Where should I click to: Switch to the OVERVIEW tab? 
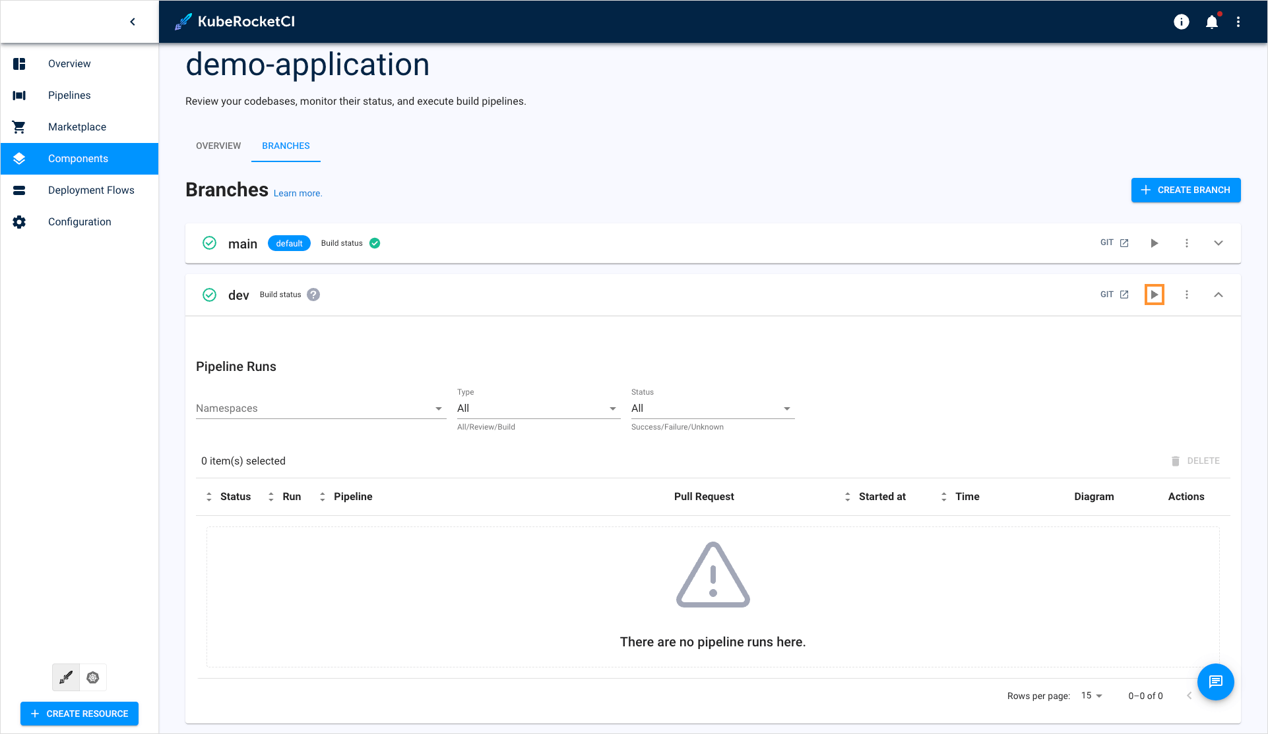pyautogui.click(x=218, y=146)
